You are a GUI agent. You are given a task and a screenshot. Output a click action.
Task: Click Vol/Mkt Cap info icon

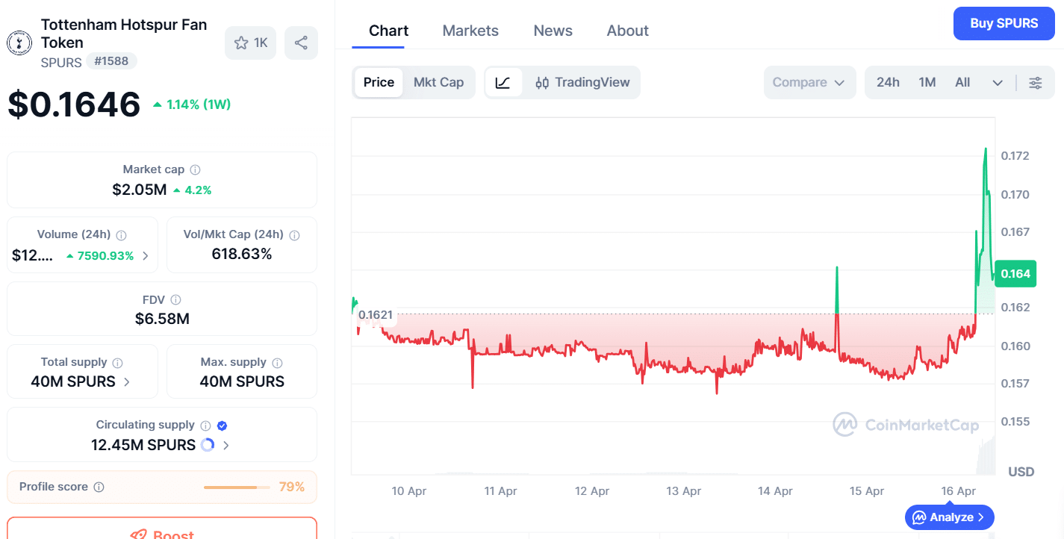click(294, 235)
